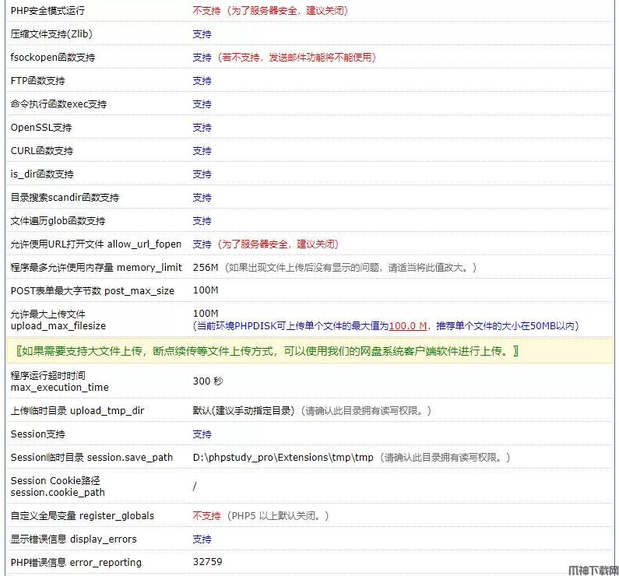Viewport: 619px width, 576px height.
Task: Click the underlined 100.0 M link
Action: pyautogui.click(x=408, y=326)
